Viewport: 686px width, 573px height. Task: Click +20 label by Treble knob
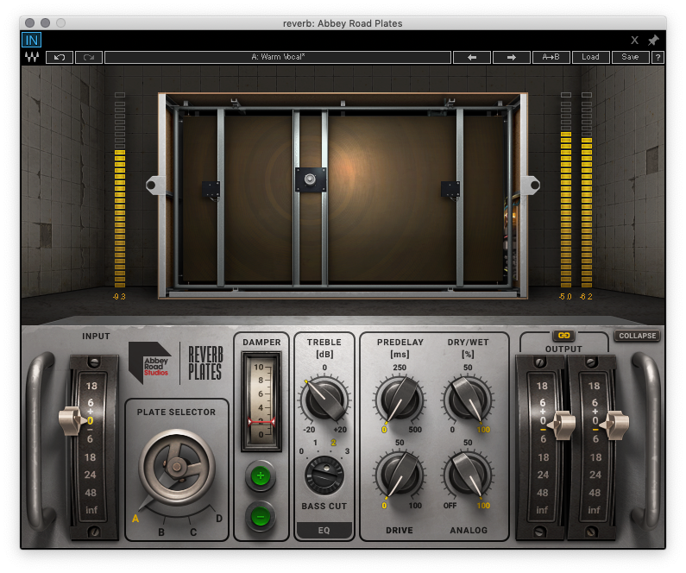340,430
